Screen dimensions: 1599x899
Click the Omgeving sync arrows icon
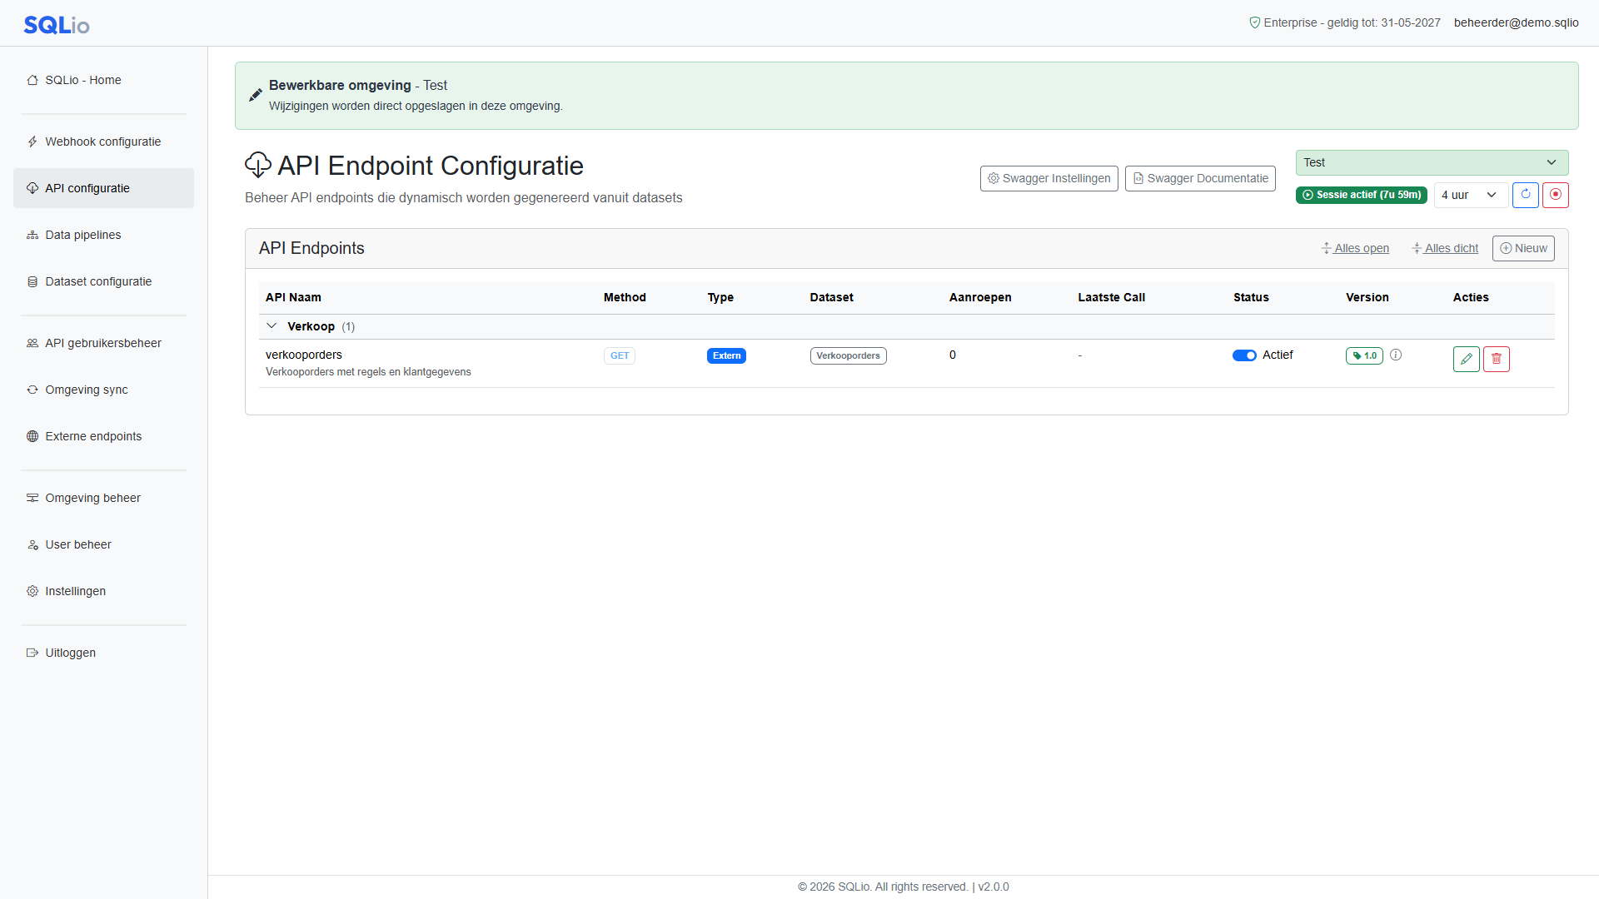[32, 390]
